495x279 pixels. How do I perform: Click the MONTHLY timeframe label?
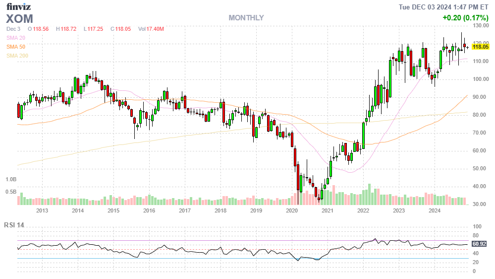246,18
